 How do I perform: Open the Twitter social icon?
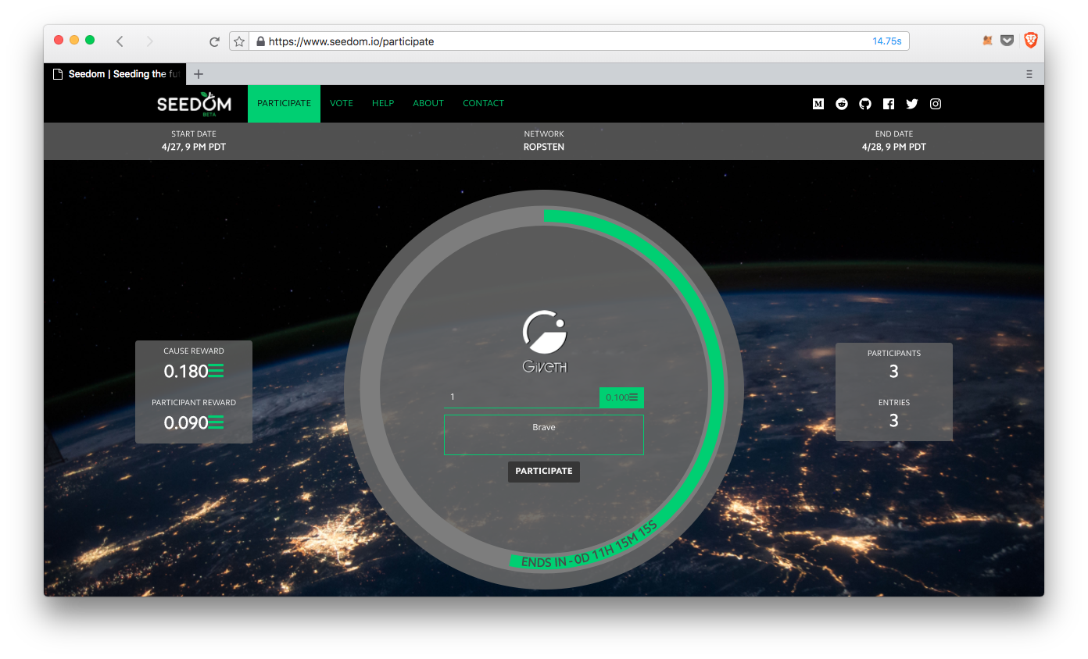[x=912, y=104]
